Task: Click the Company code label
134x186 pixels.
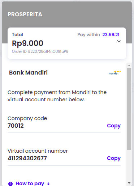Action: (x=27, y=118)
